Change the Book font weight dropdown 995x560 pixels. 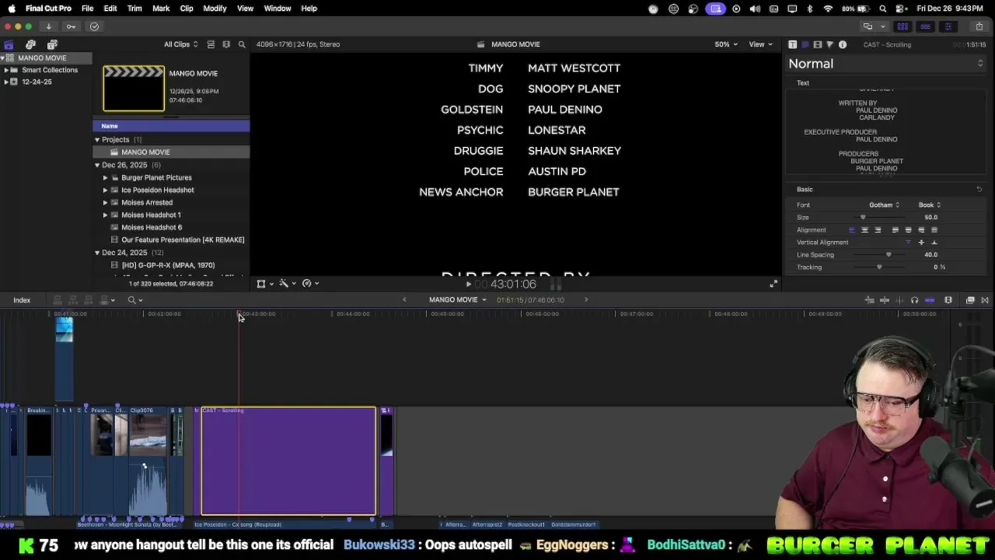click(930, 205)
